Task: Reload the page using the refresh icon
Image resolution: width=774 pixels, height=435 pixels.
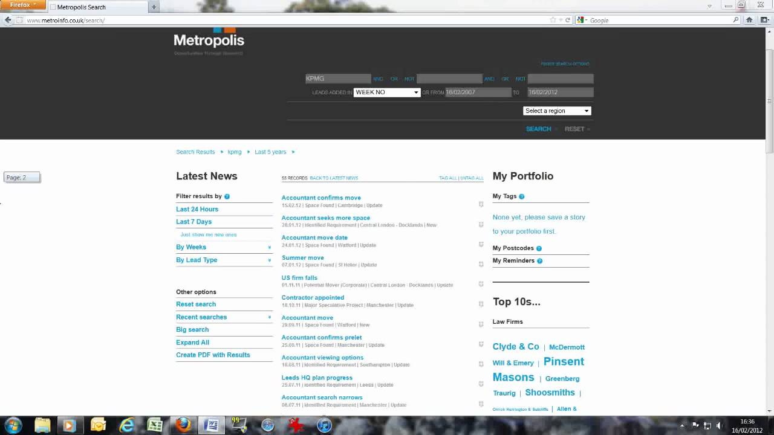Action: tap(568, 20)
